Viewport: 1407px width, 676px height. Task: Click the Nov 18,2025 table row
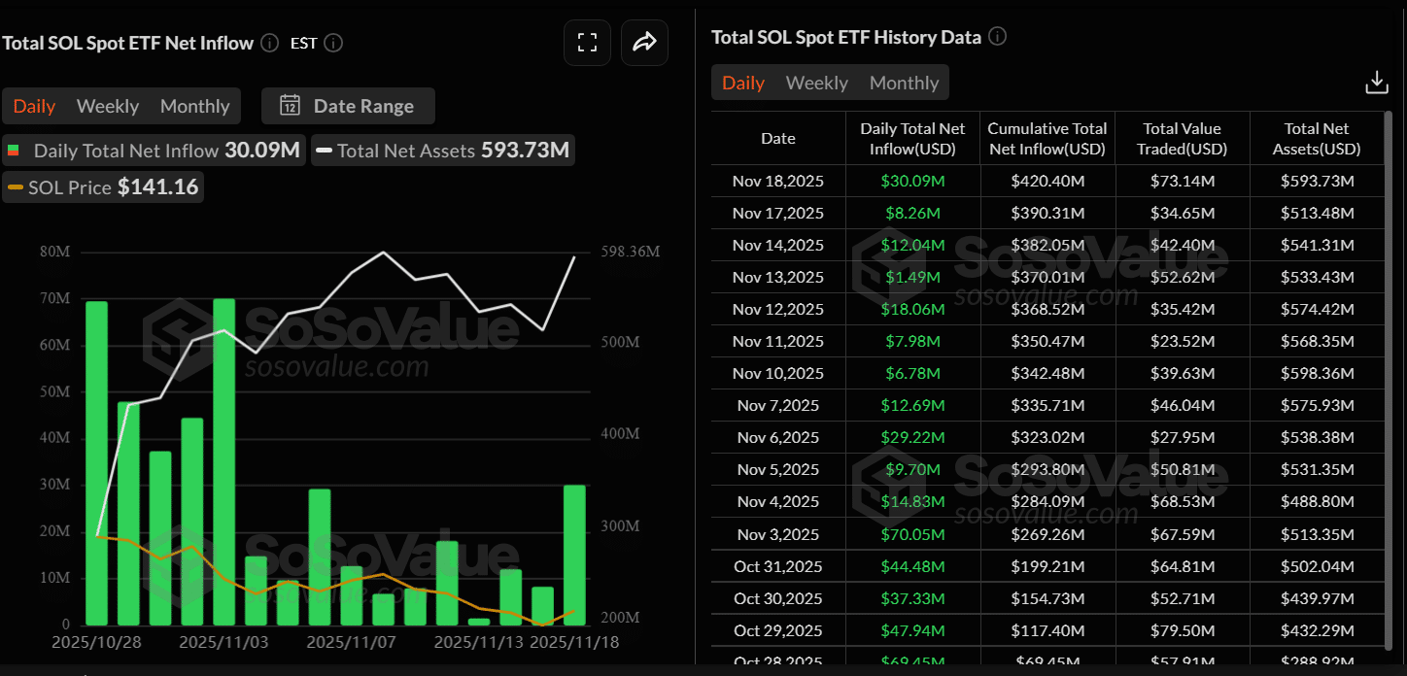[1047, 181]
